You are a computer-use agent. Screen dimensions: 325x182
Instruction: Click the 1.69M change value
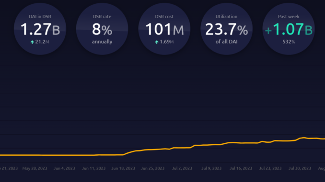[167, 42]
